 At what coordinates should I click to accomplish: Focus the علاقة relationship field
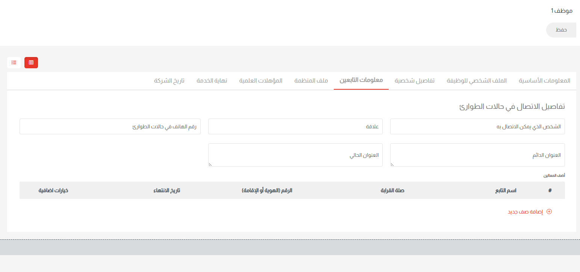tap(295, 126)
